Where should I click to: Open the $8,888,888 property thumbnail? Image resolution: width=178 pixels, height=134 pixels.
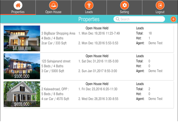22,39
